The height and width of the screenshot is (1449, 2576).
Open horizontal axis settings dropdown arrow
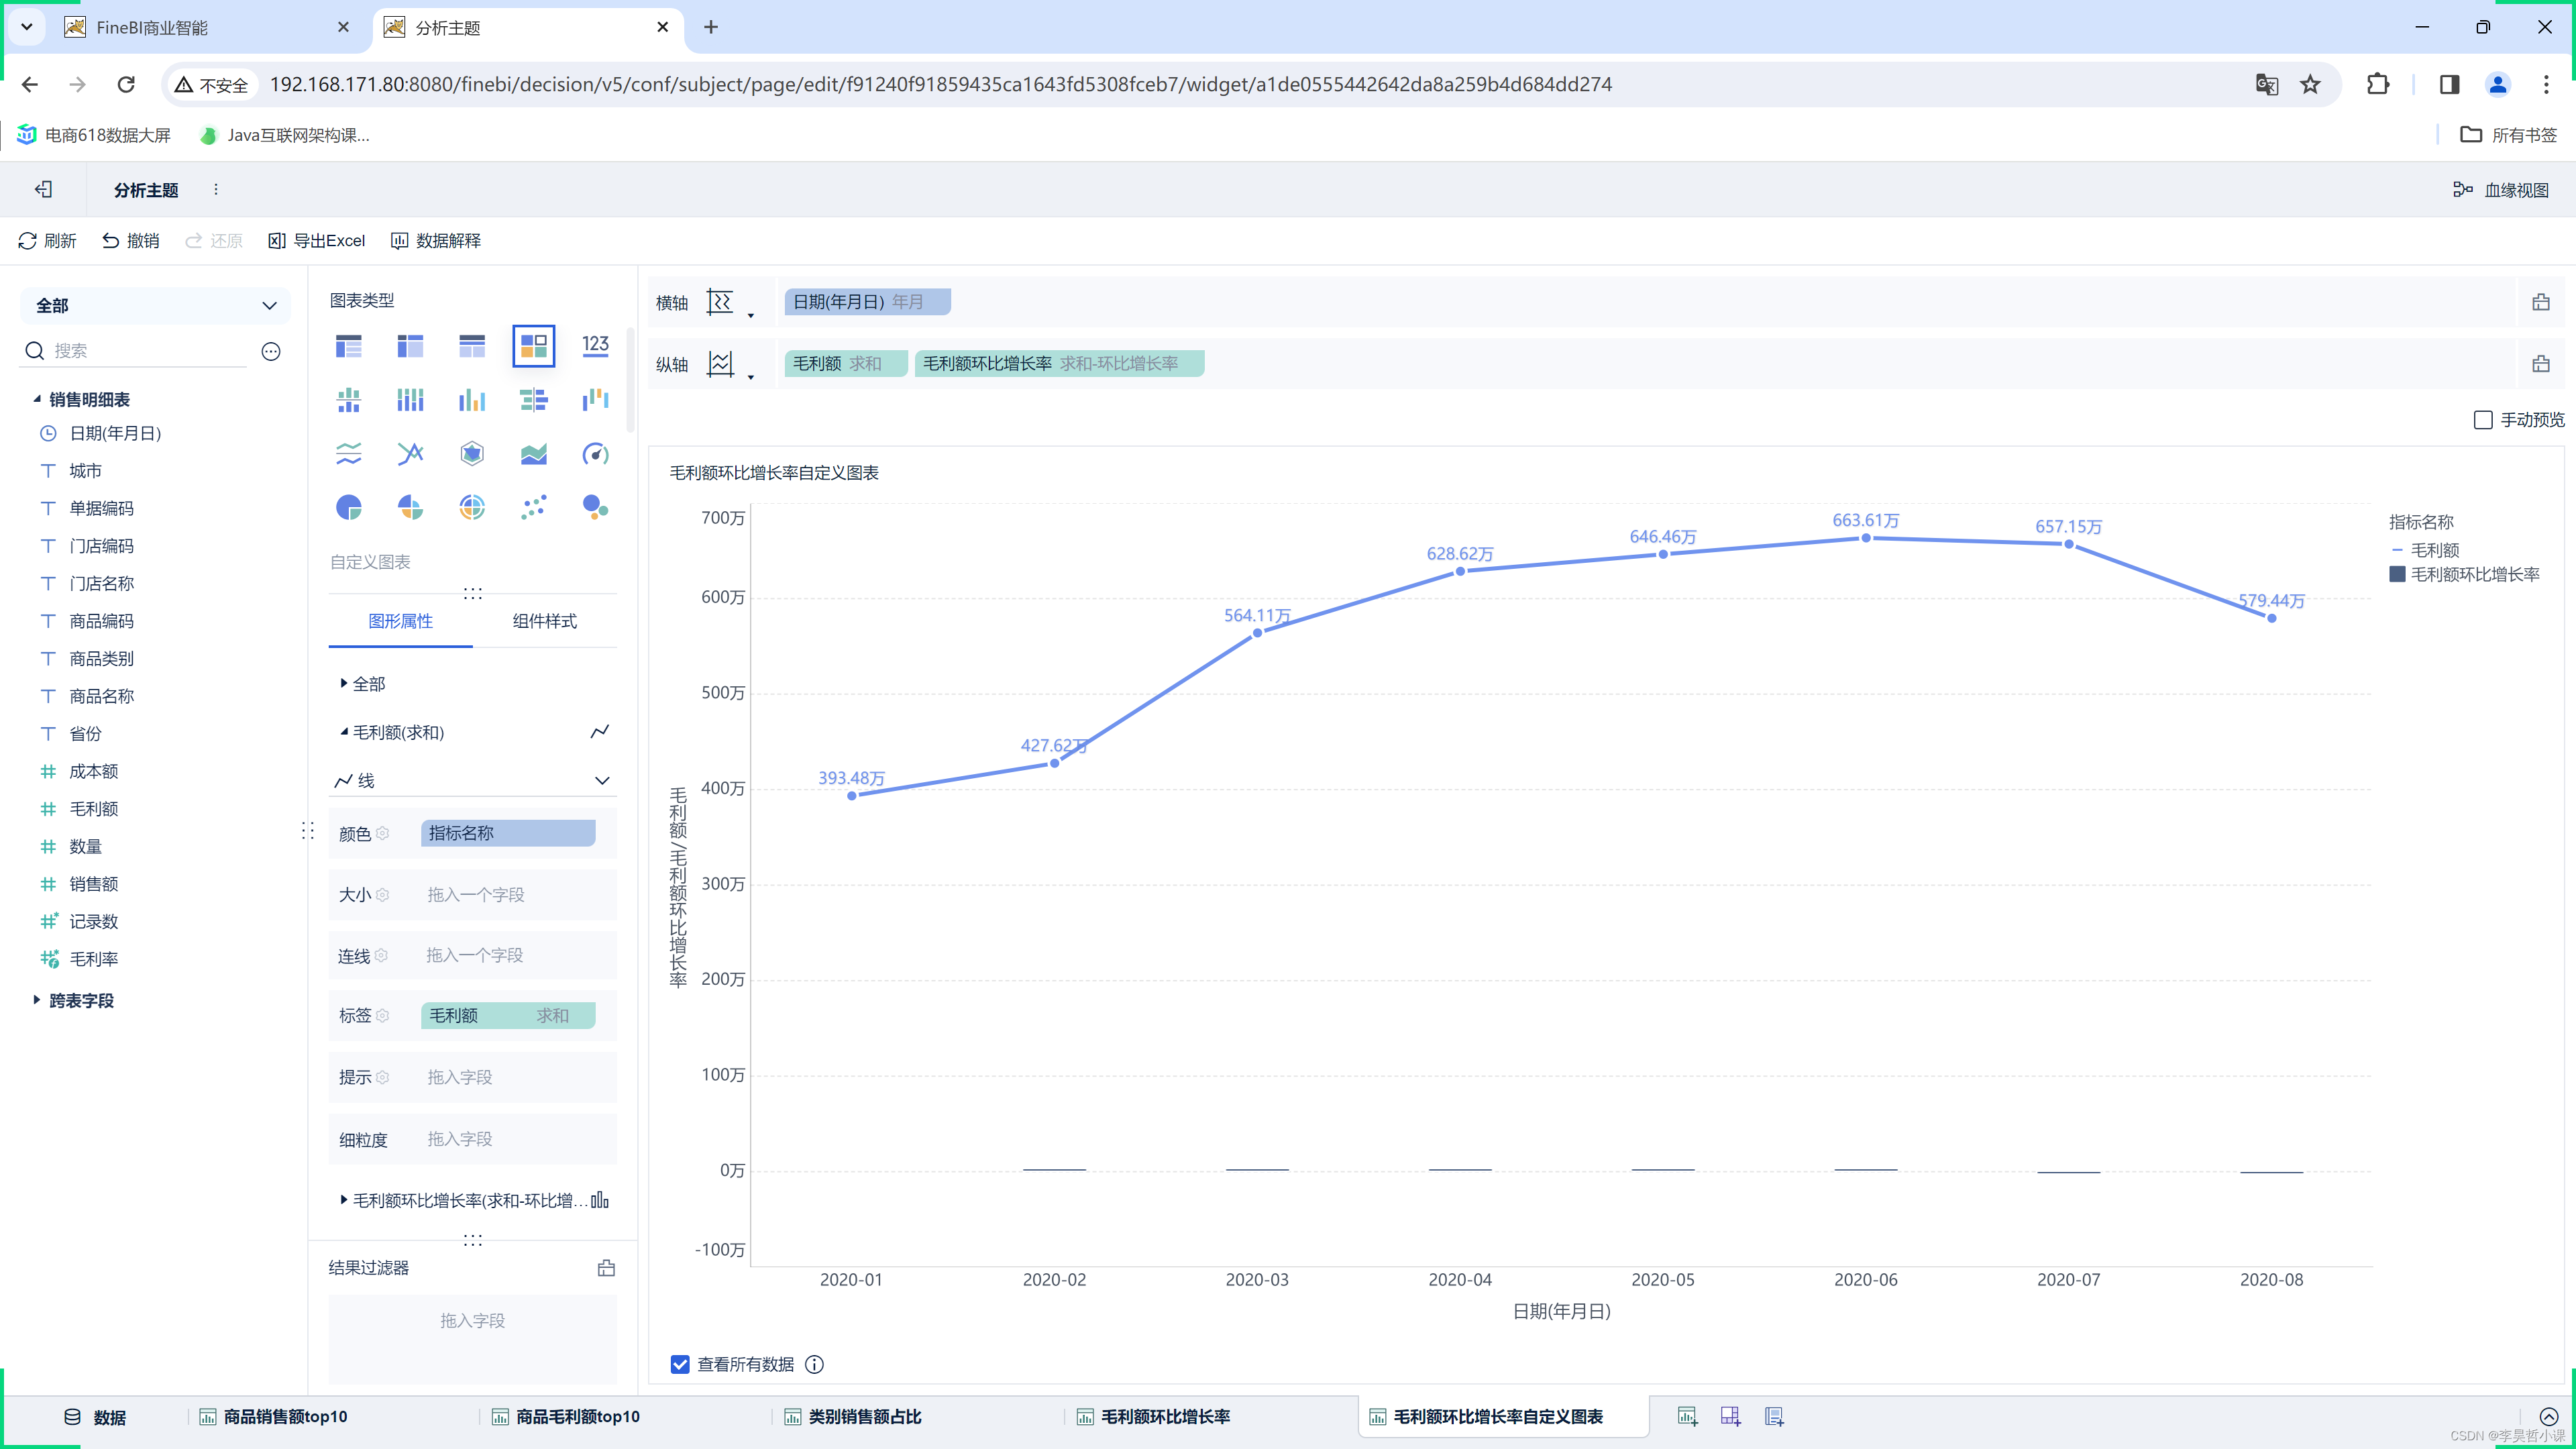tap(751, 315)
